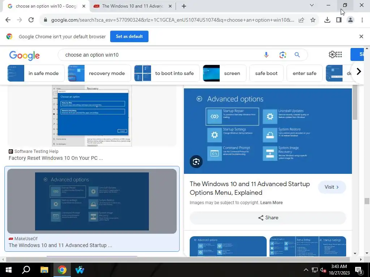Select the 'safe boot' chip
Viewport: 370px width, 277px height.
click(x=266, y=73)
